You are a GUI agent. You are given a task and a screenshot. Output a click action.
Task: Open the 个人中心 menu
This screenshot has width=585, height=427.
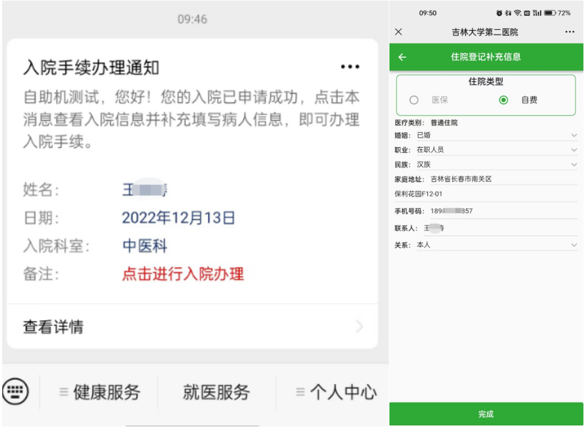click(x=337, y=392)
